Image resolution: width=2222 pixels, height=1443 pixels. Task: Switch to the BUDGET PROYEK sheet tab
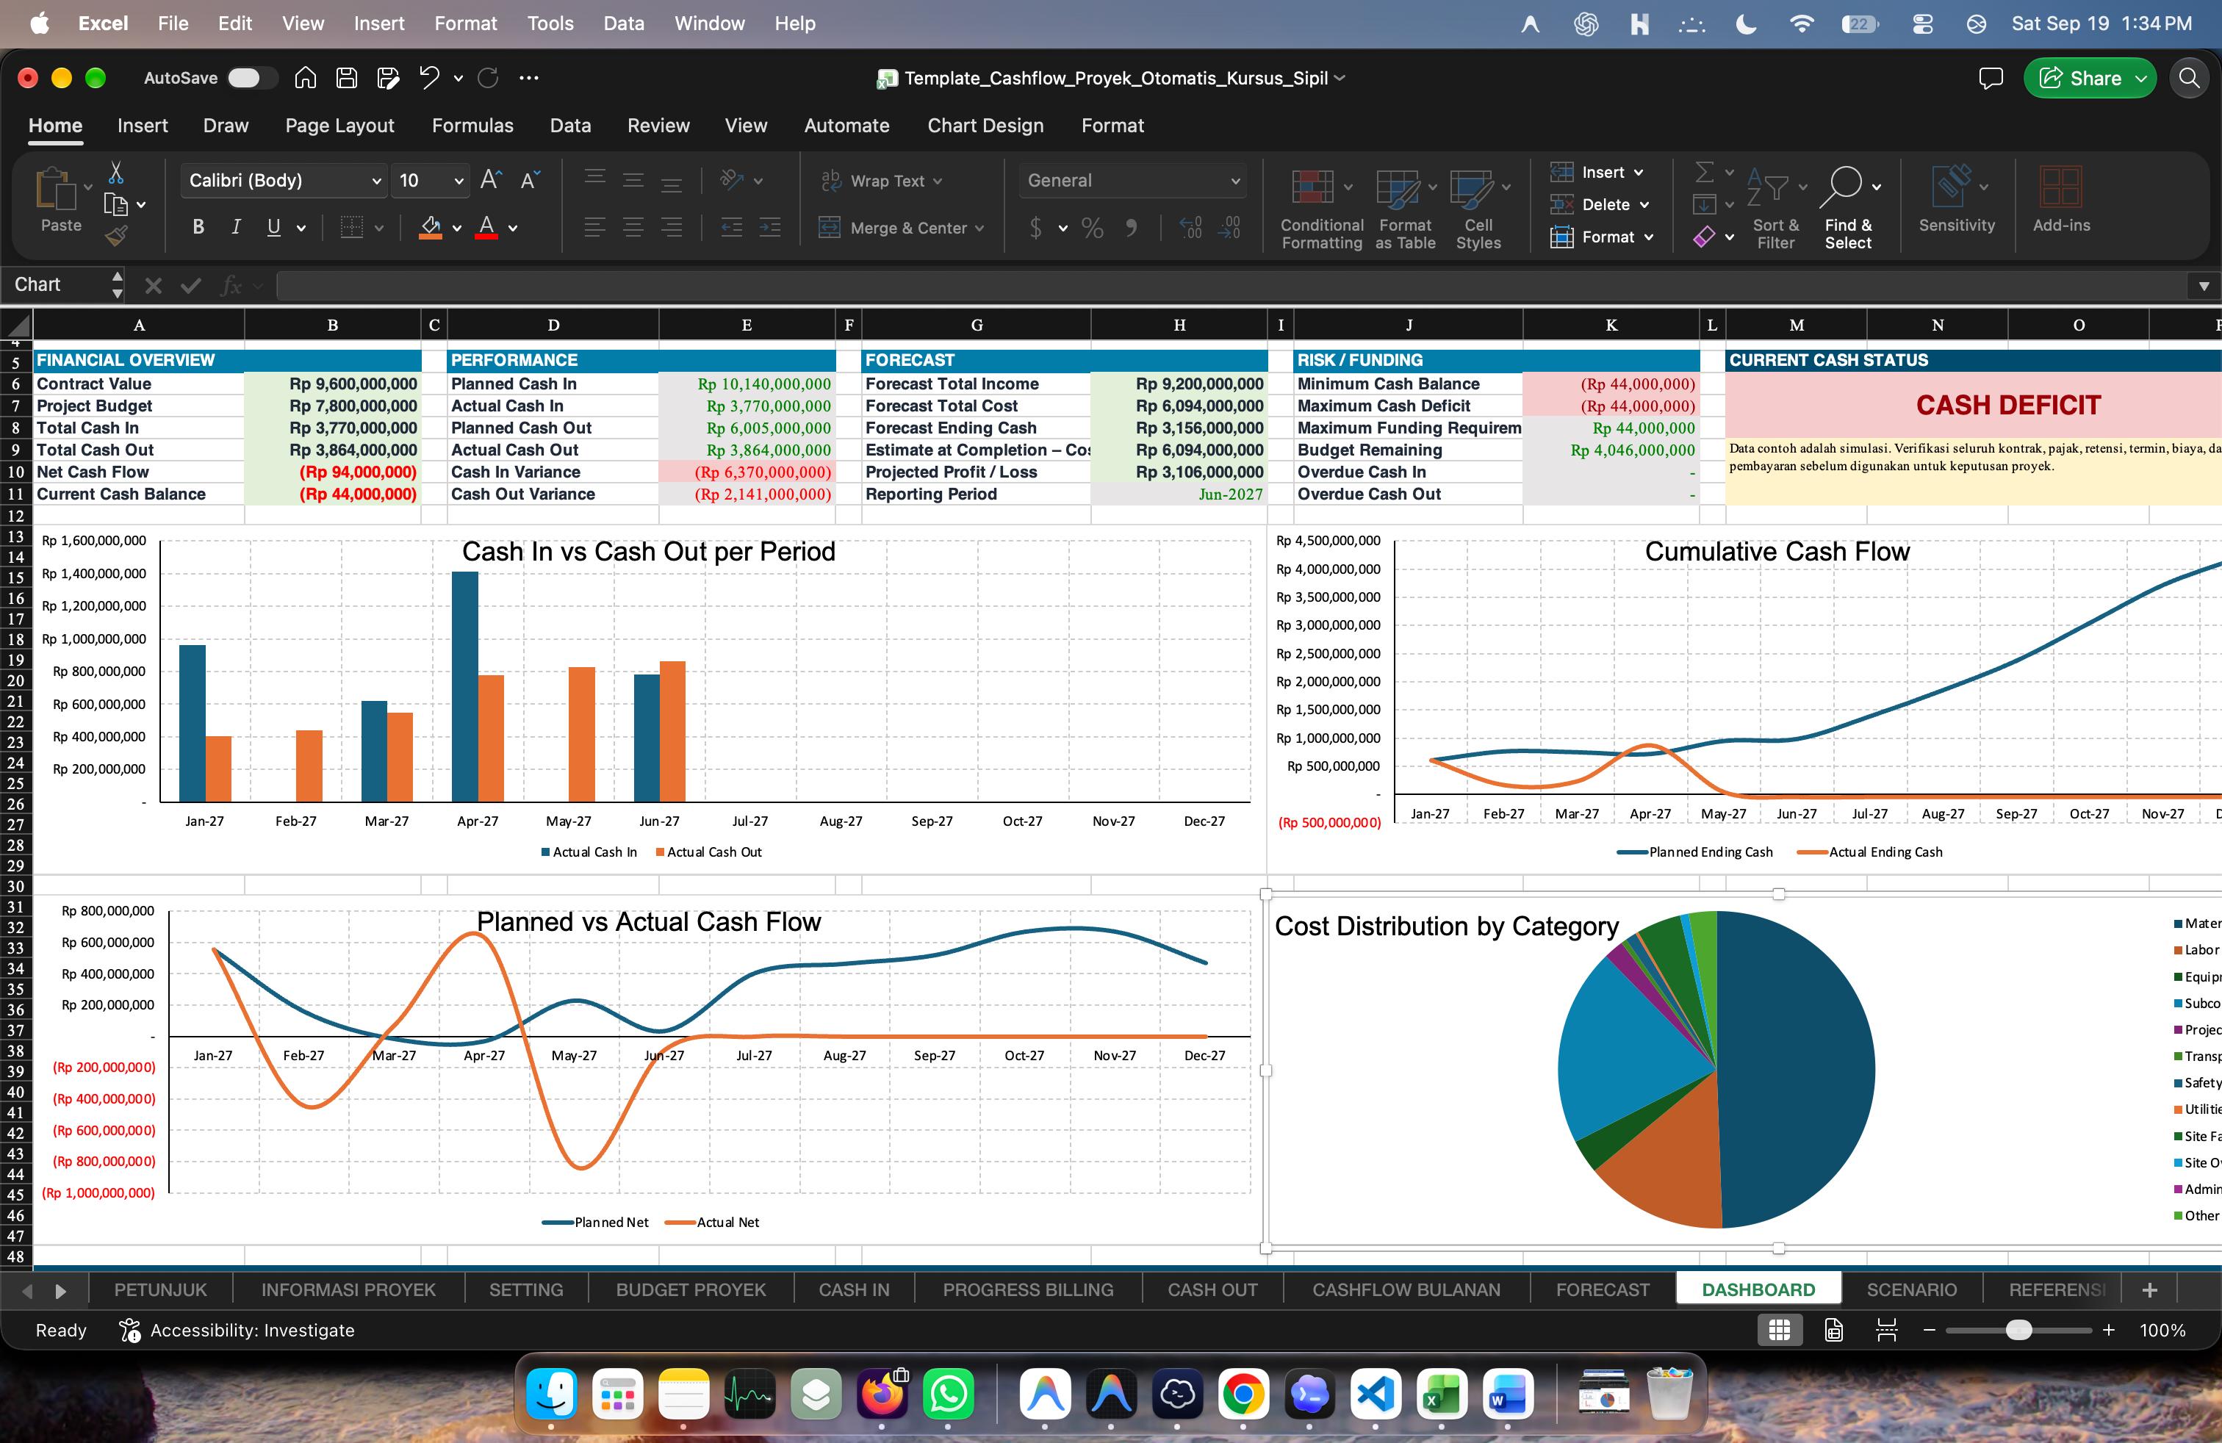pyautogui.click(x=691, y=1289)
